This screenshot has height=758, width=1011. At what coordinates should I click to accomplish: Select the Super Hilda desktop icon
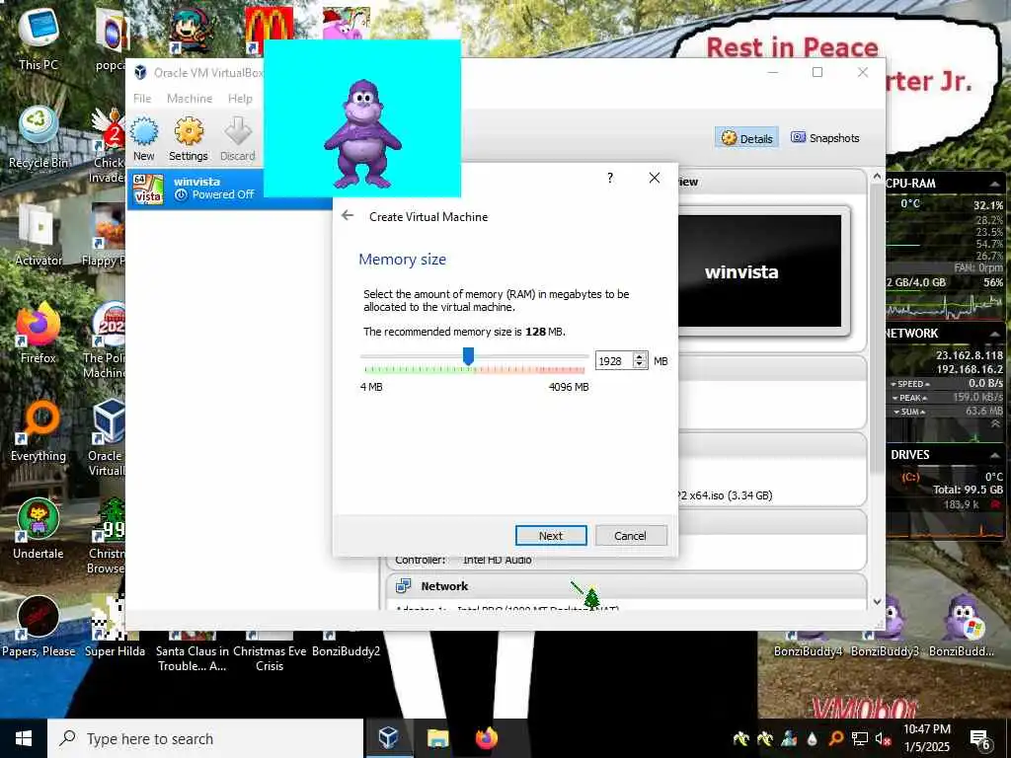[115, 625]
